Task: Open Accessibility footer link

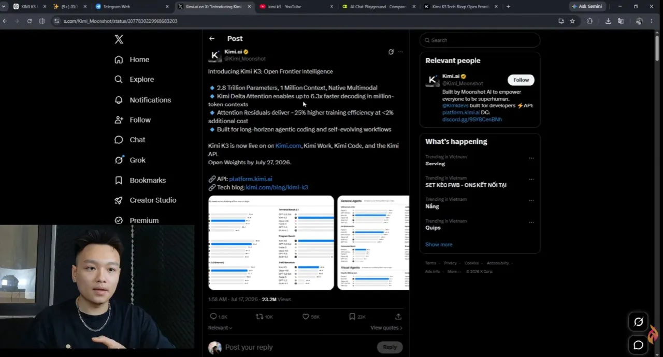Action: point(498,263)
